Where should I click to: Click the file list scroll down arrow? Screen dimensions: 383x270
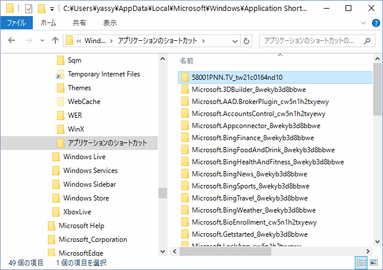click(377, 241)
